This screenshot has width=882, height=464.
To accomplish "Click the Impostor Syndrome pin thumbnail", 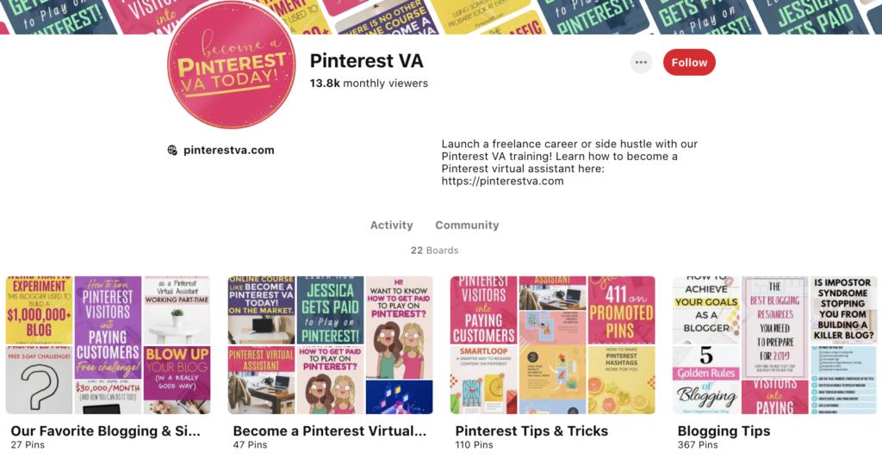I will click(x=843, y=310).
